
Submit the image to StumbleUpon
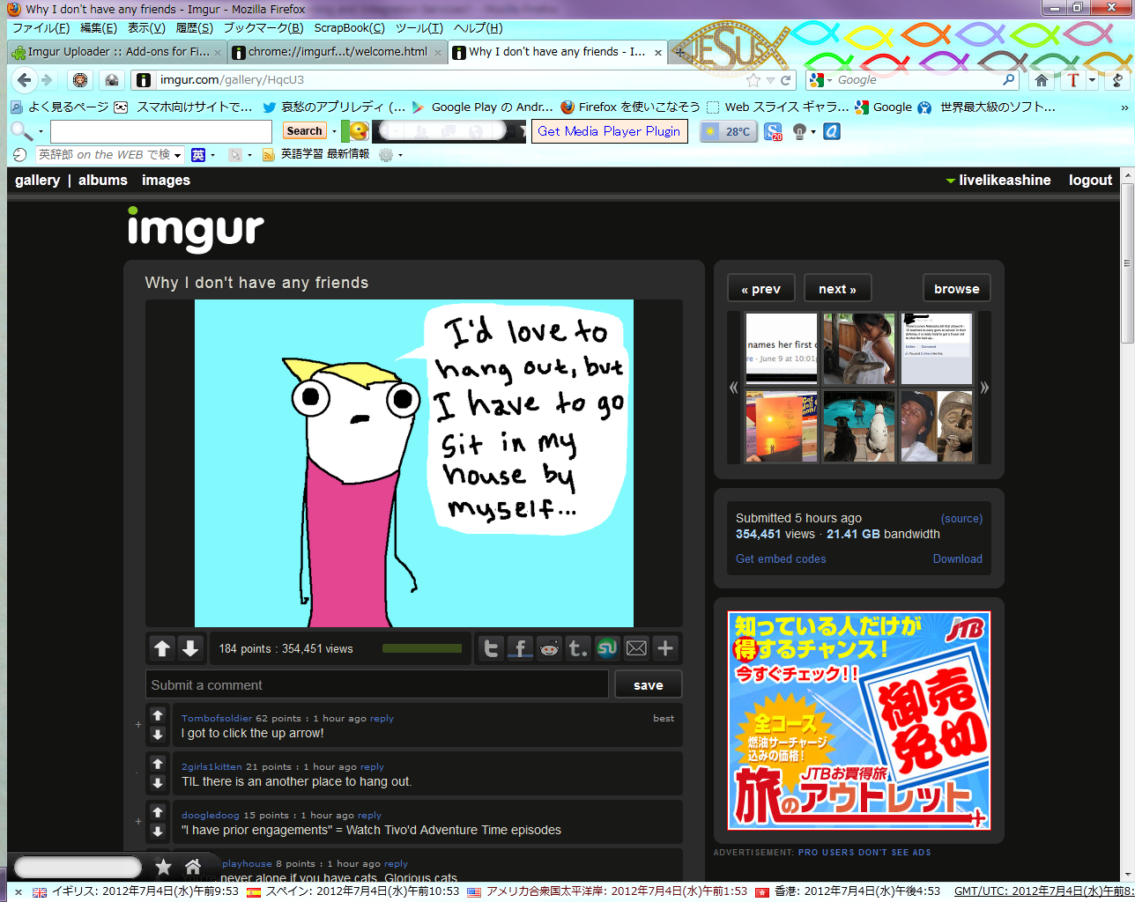607,647
